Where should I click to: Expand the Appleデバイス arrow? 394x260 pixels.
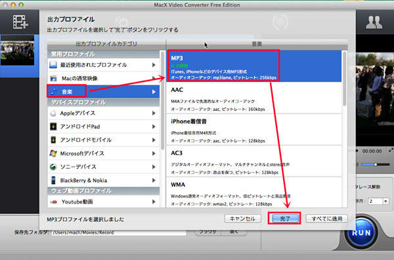click(154, 114)
